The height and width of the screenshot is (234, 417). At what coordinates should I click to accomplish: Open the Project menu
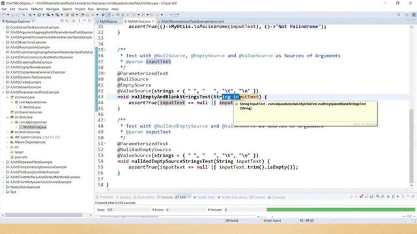click(79, 9)
